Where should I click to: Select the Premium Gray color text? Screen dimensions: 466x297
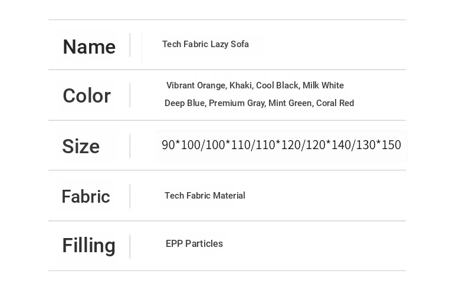click(237, 103)
